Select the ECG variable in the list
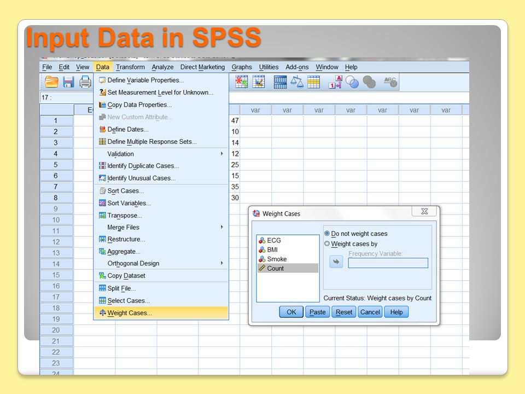The width and height of the screenshot is (525, 394). tap(288, 240)
